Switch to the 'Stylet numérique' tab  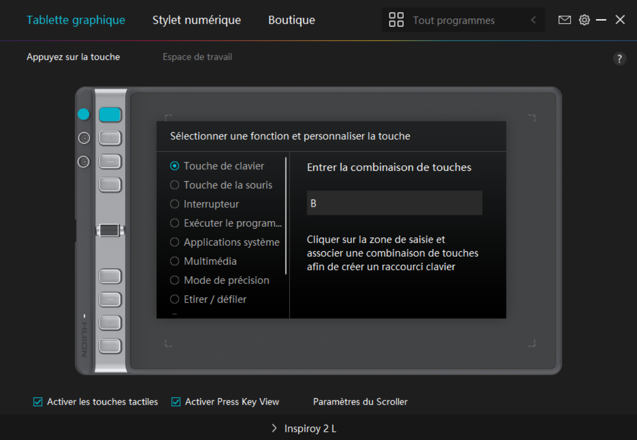click(196, 20)
